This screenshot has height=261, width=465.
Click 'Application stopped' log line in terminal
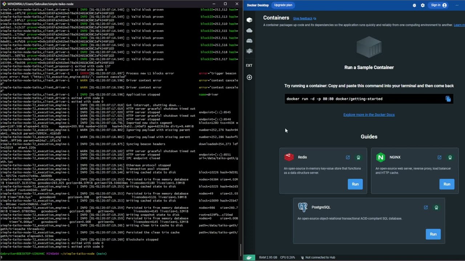click(x=143, y=94)
